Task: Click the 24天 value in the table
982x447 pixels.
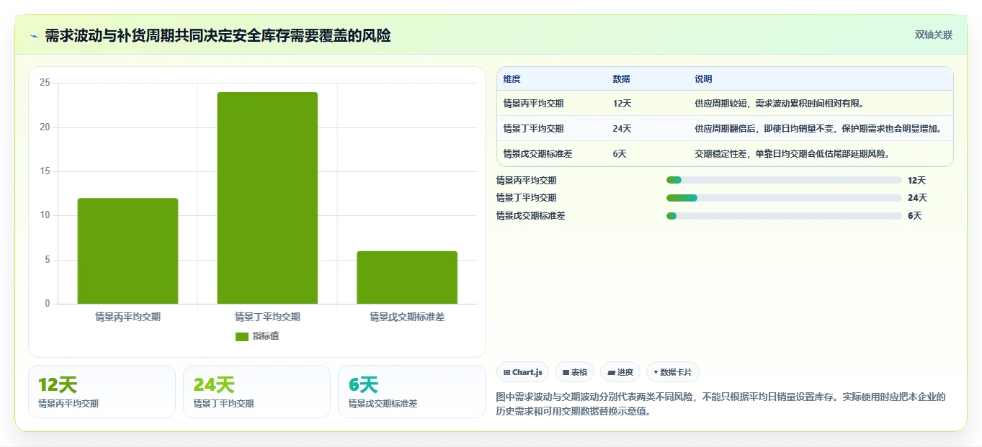Action: 622,129
